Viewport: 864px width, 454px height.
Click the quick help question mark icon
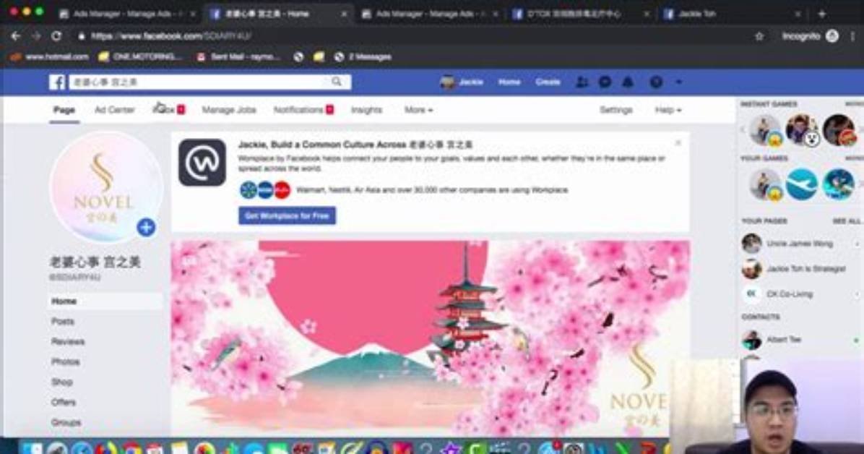[656, 82]
